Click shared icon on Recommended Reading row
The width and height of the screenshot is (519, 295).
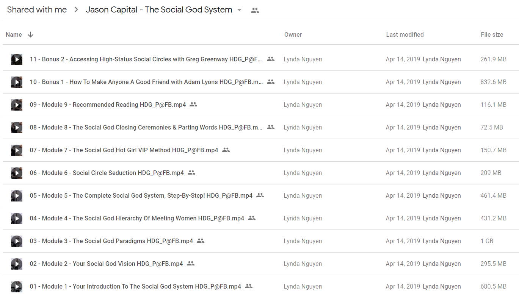coord(193,105)
